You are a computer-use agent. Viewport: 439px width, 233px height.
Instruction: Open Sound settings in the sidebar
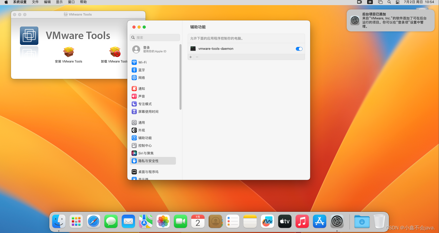[153, 96]
